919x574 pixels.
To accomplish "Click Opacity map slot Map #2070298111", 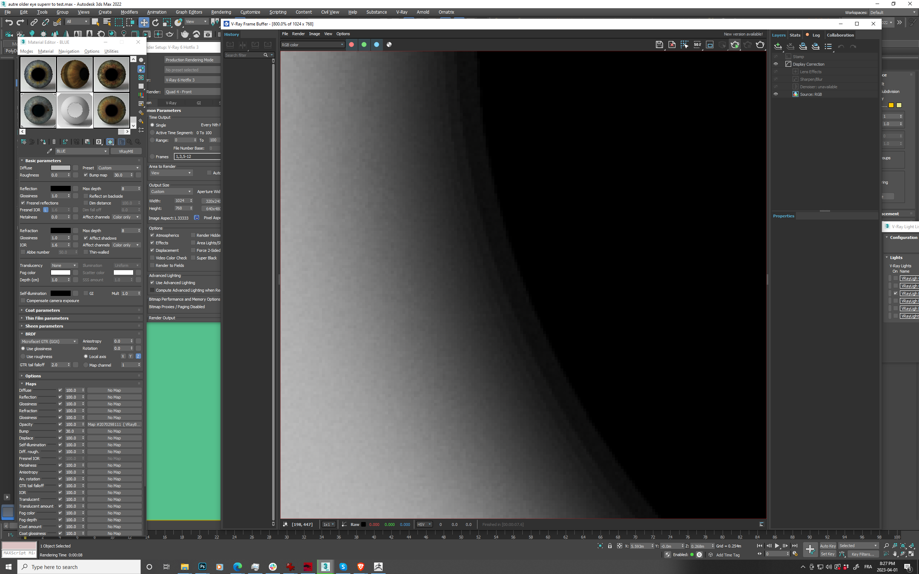I will [114, 424].
